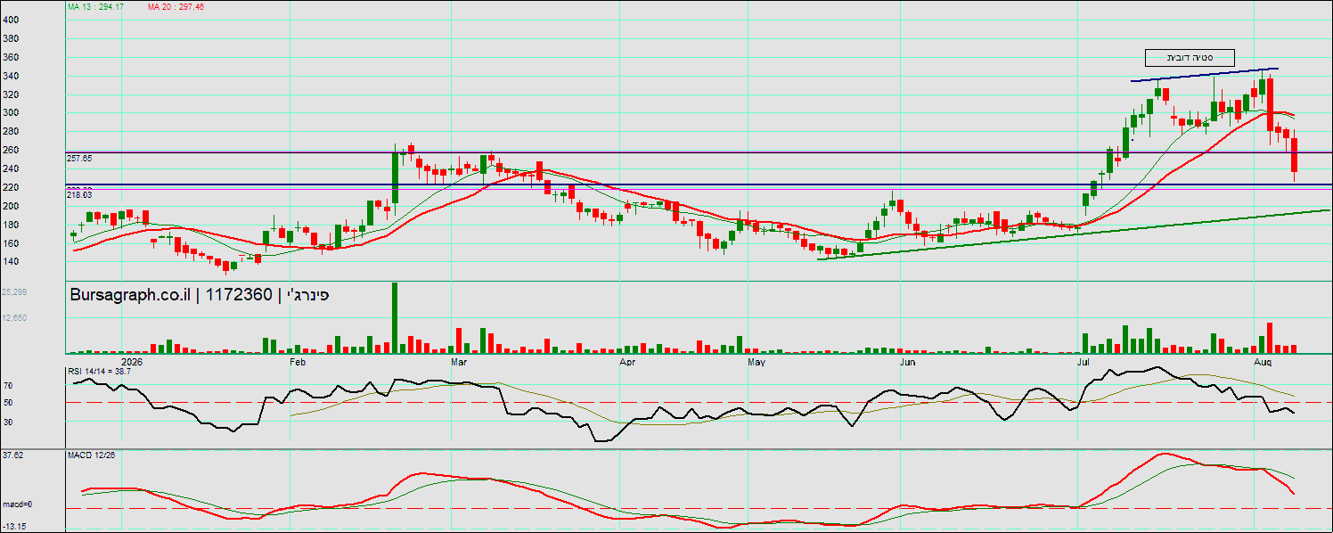1333x533 pixels.
Task: Select the Feb month marker on timeline
Action: click(298, 363)
